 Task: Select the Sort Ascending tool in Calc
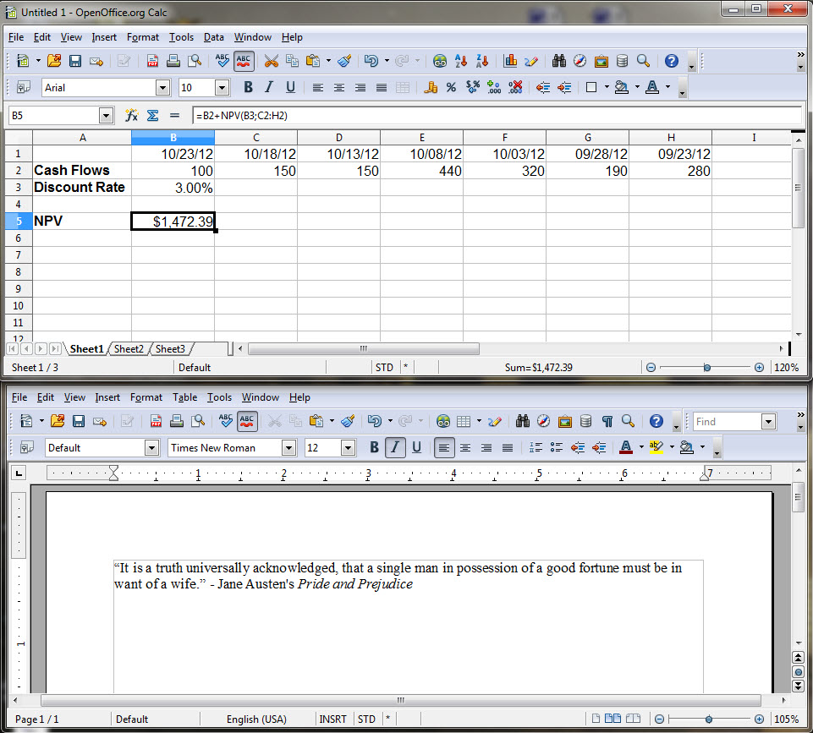click(459, 61)
